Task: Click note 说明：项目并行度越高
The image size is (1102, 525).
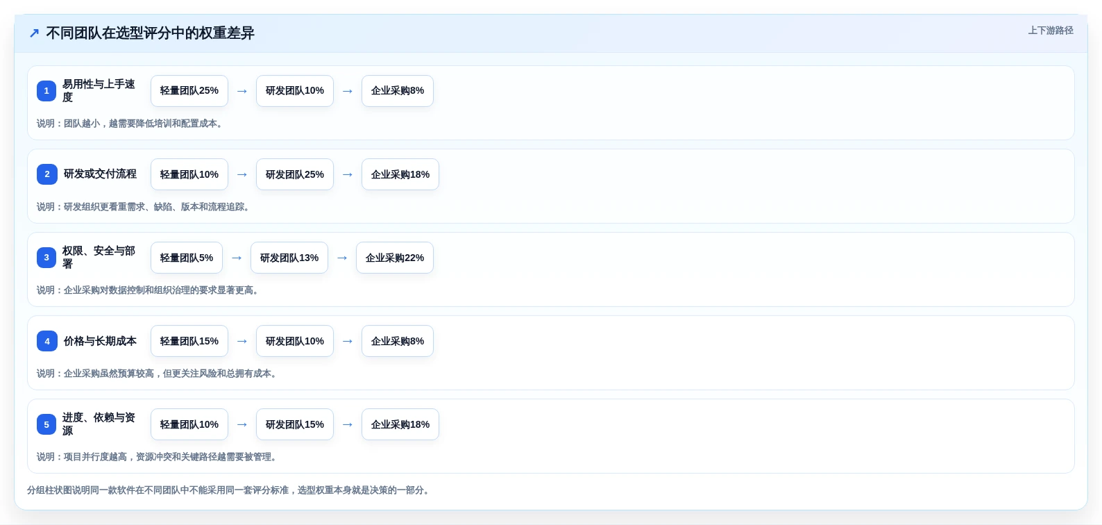Action: pyautogui.click(x=158, y=457)
